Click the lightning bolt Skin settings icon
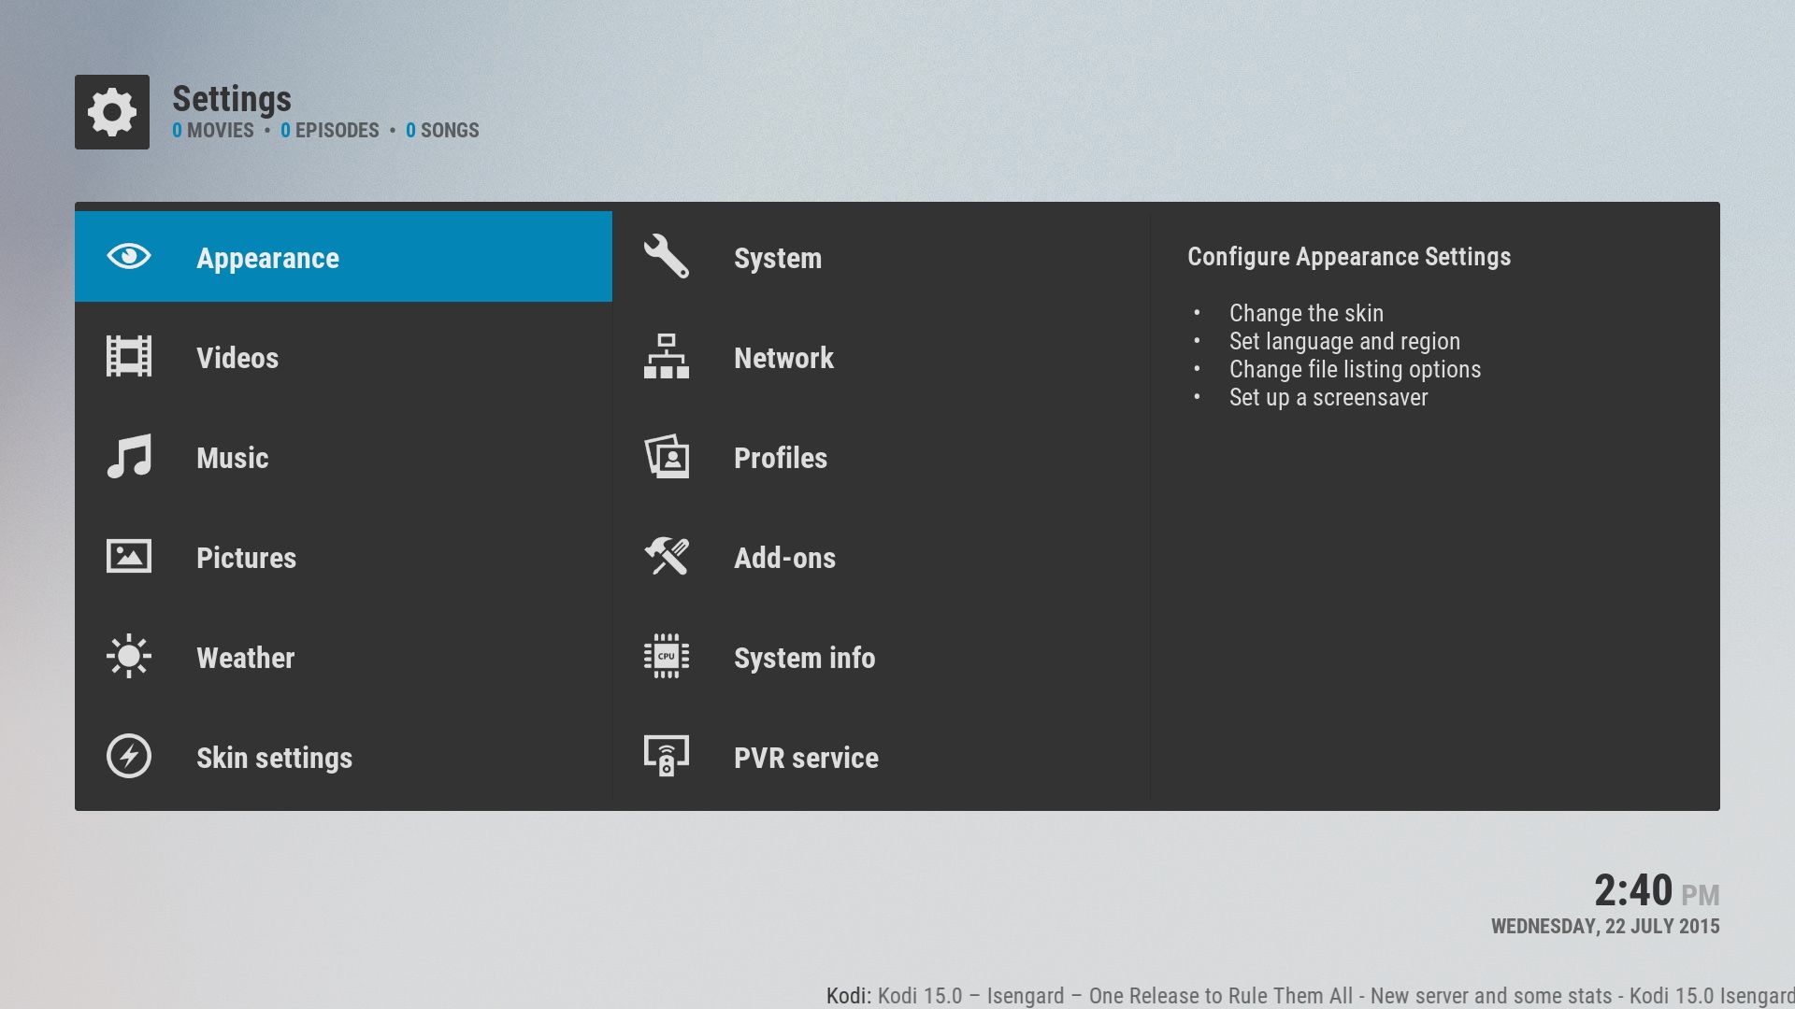The height and width of the screenshot is (1009, 1795). point(129,757)
